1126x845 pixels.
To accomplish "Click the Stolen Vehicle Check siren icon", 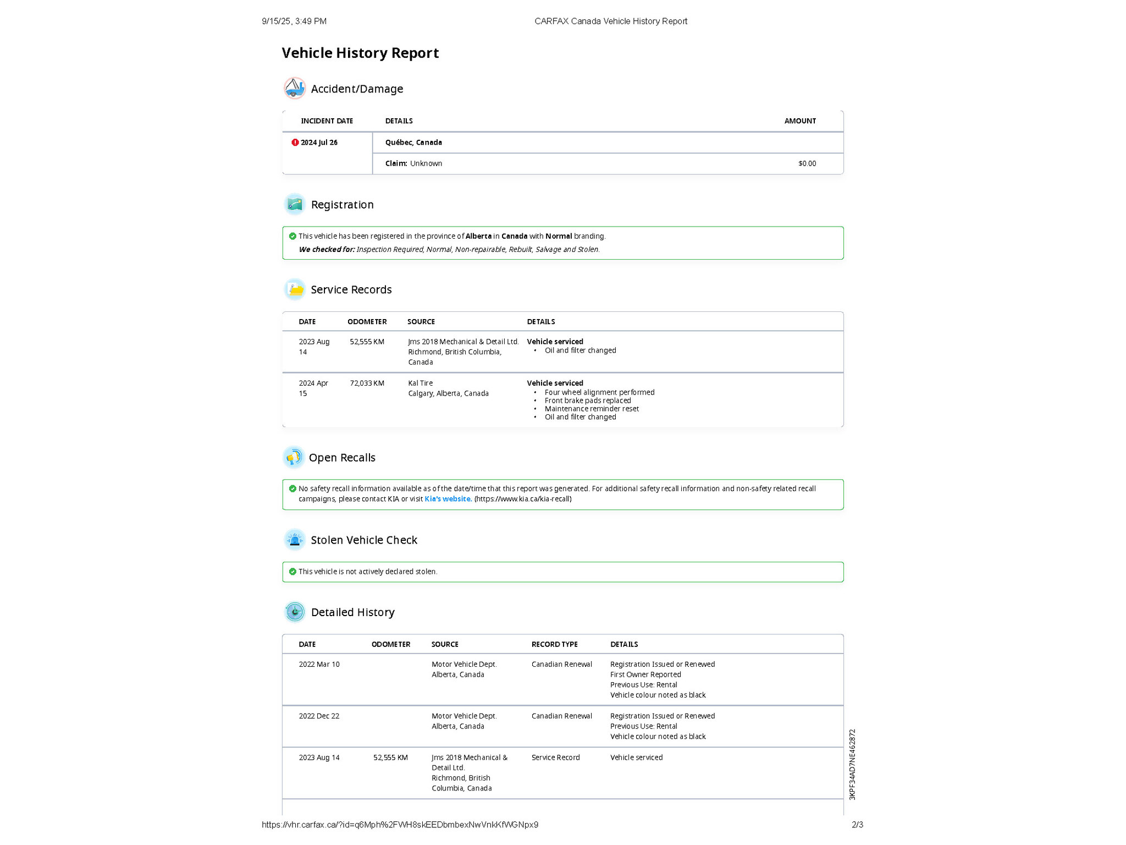I will 295,540.
